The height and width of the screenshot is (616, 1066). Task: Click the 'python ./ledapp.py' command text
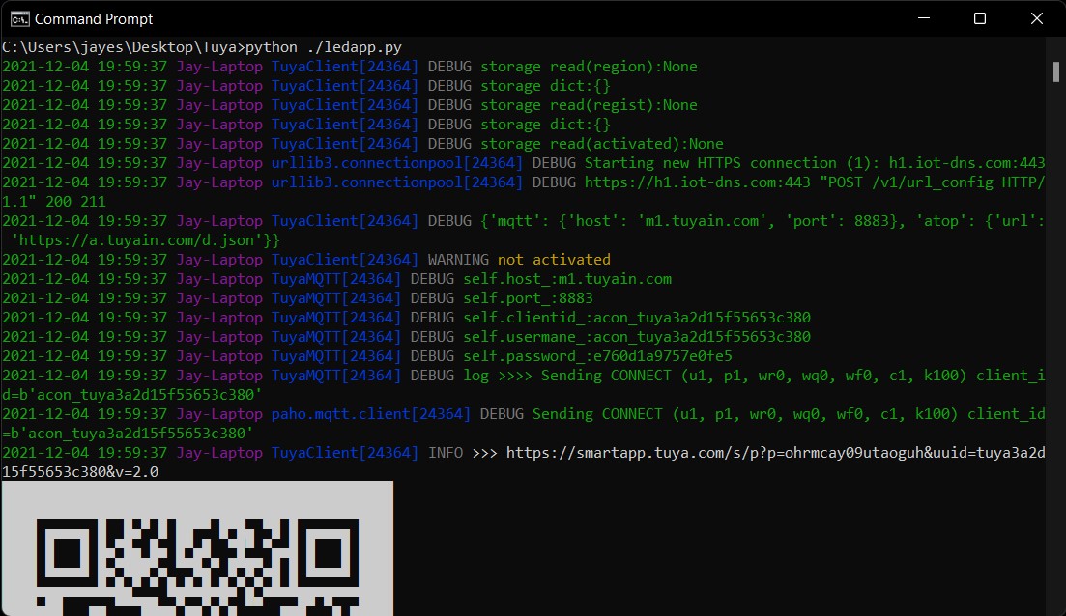[324, 47]
